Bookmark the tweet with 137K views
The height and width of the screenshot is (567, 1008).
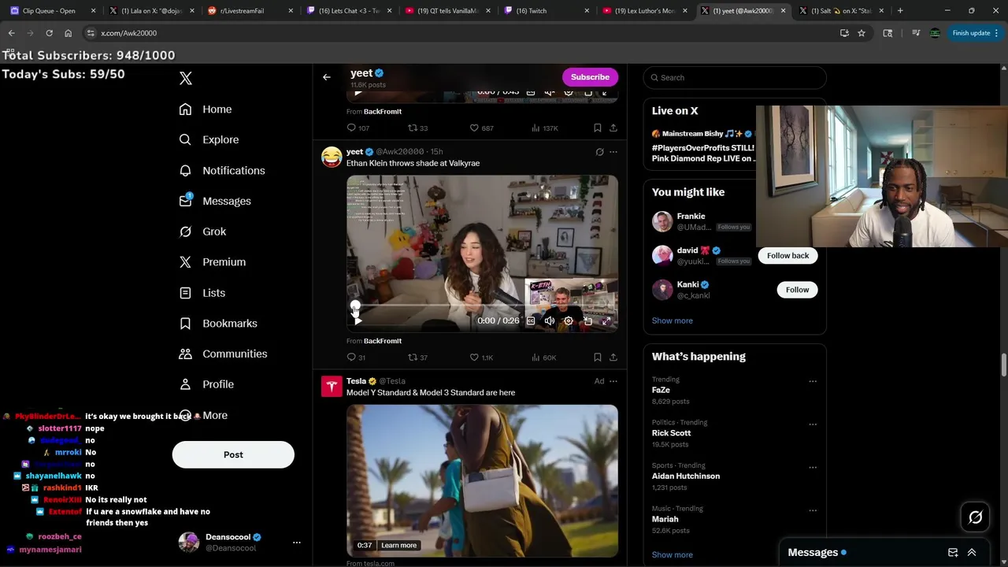tap(598, 128)
